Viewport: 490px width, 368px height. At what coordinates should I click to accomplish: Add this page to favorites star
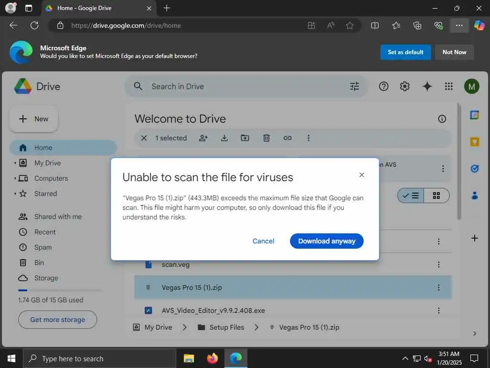click(x=350, y=25)
